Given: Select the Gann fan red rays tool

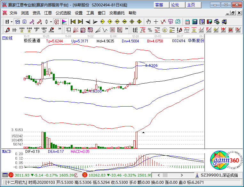Looking at the screenshot, I should point(75,30).
